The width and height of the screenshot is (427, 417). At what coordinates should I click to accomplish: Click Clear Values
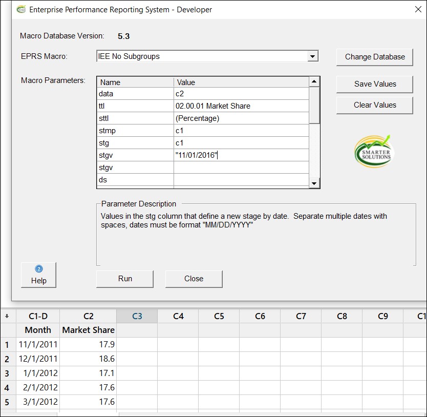374,105
